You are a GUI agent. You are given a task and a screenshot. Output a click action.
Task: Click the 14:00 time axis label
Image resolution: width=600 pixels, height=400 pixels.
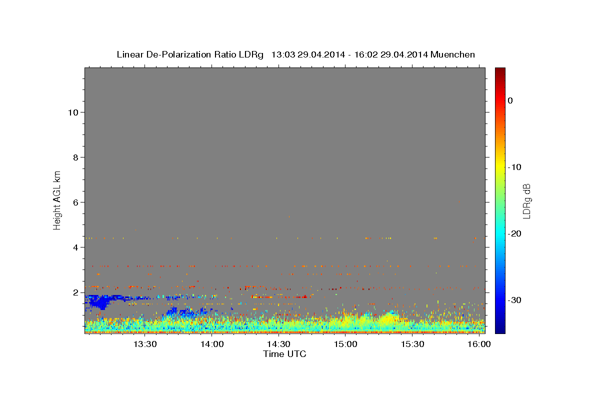(x=212, y=344)
